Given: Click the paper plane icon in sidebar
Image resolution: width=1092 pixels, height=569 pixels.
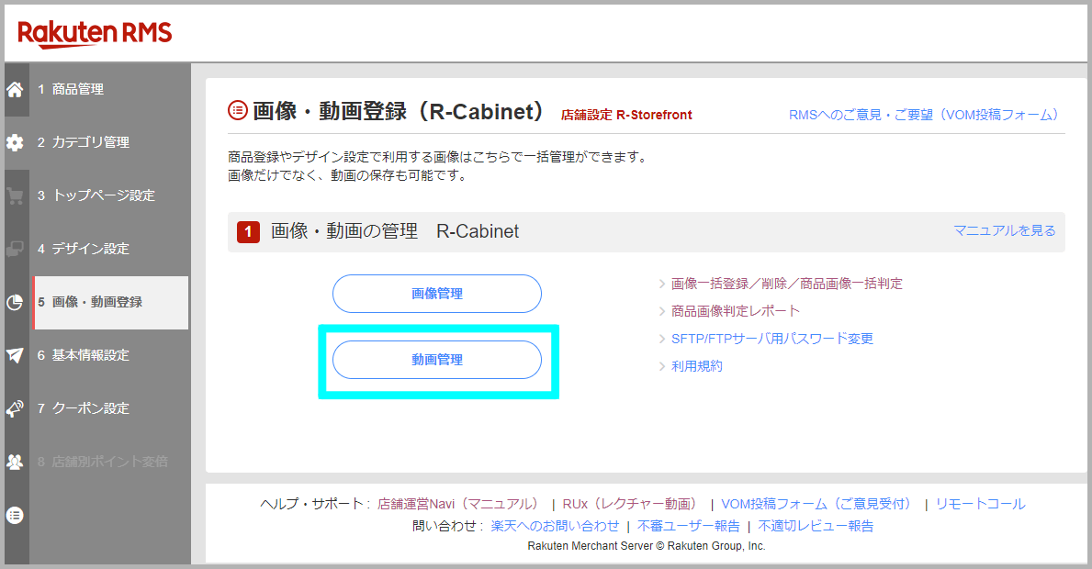Looking at the screenshot, I should 15,355.
